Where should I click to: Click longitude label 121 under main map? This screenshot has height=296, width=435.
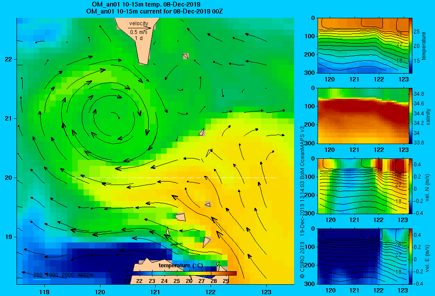coord(155,292)
